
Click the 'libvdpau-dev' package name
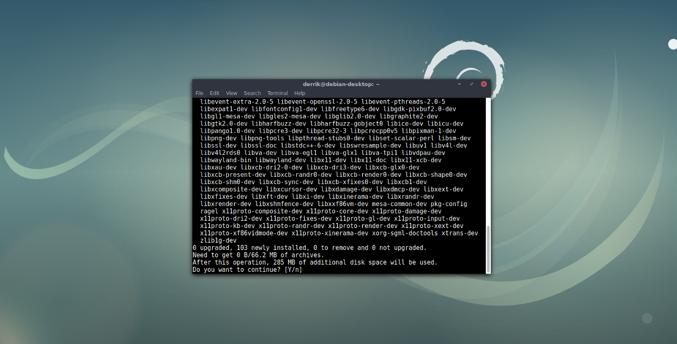(423, 153)
